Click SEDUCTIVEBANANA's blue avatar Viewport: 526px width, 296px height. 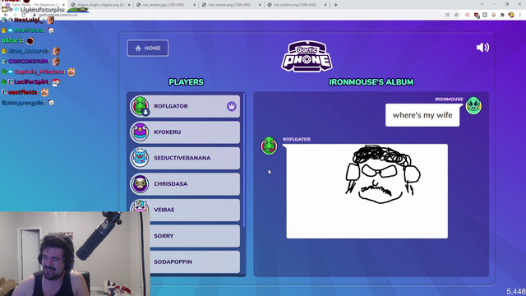point(140,158)
